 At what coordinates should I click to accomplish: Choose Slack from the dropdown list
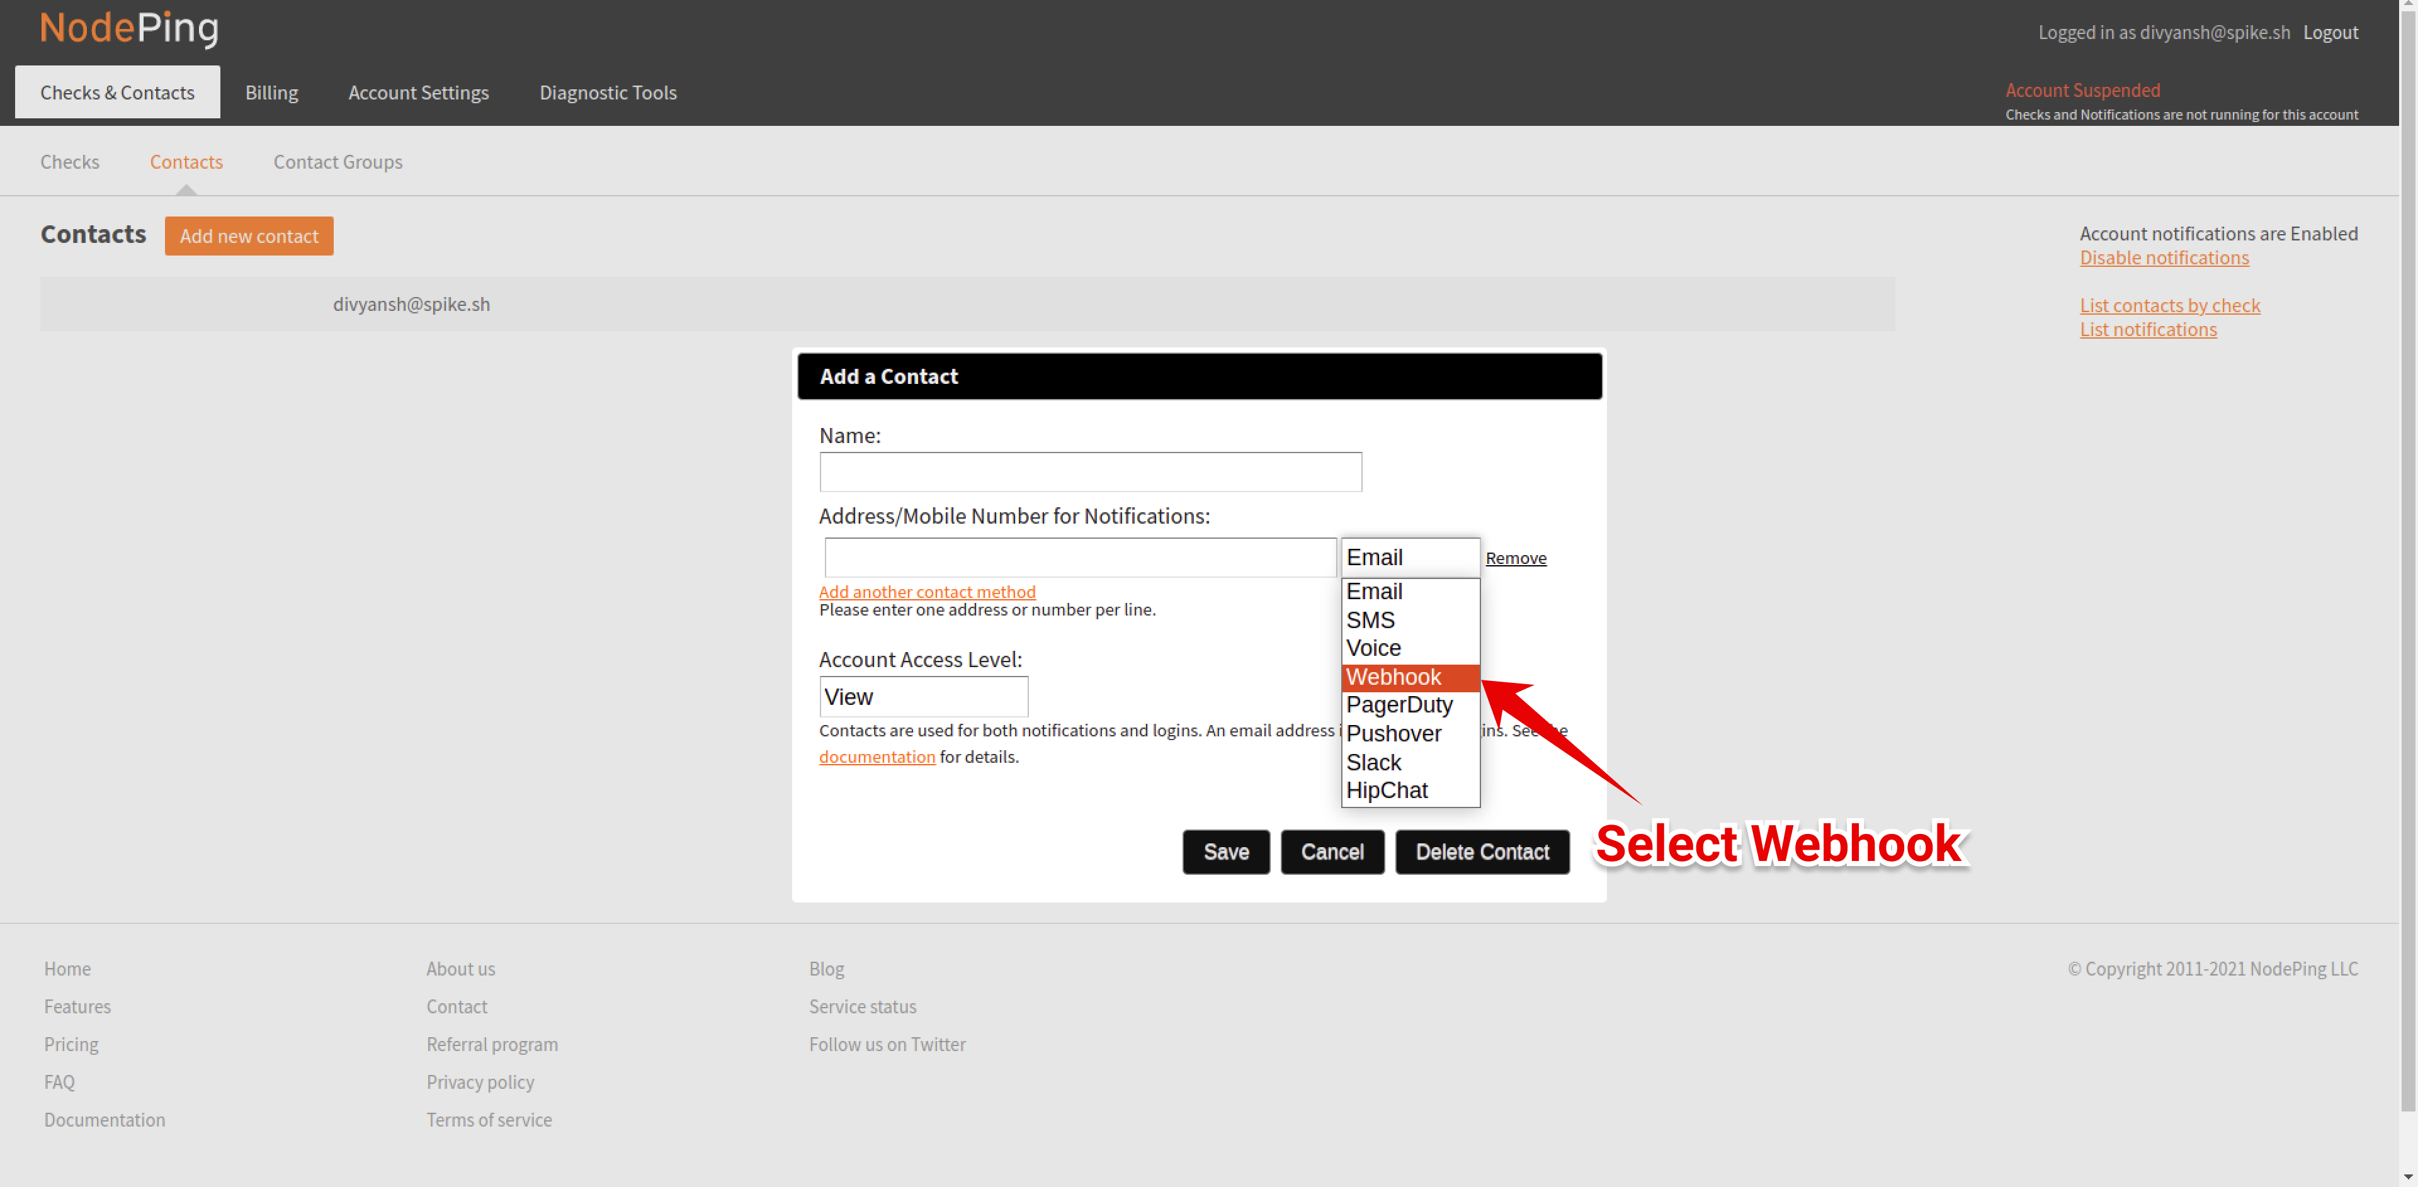[1410, 762]
